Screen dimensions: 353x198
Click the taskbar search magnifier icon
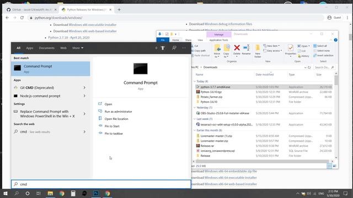pyautogui.click(x=17, y=193)
